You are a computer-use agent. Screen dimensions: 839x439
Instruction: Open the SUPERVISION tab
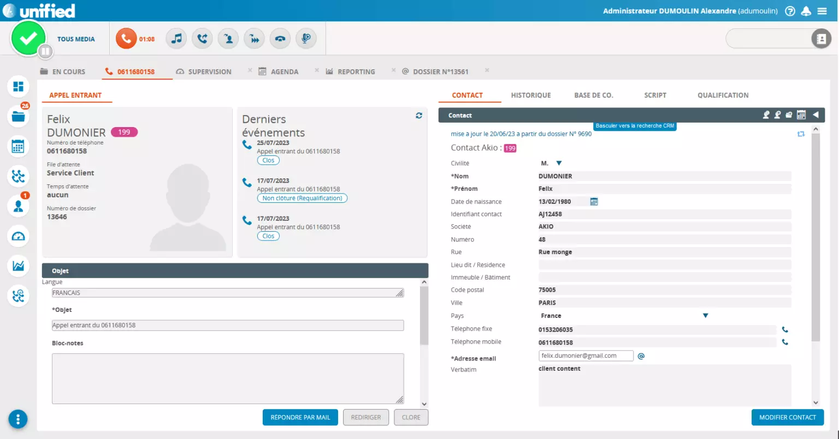pyautogui.click(x=204, y=71)
